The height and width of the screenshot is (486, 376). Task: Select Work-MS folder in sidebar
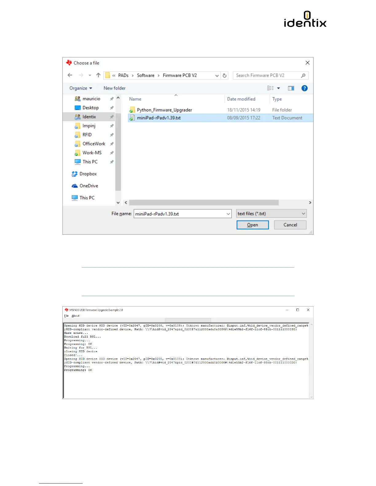coord(92,153)
